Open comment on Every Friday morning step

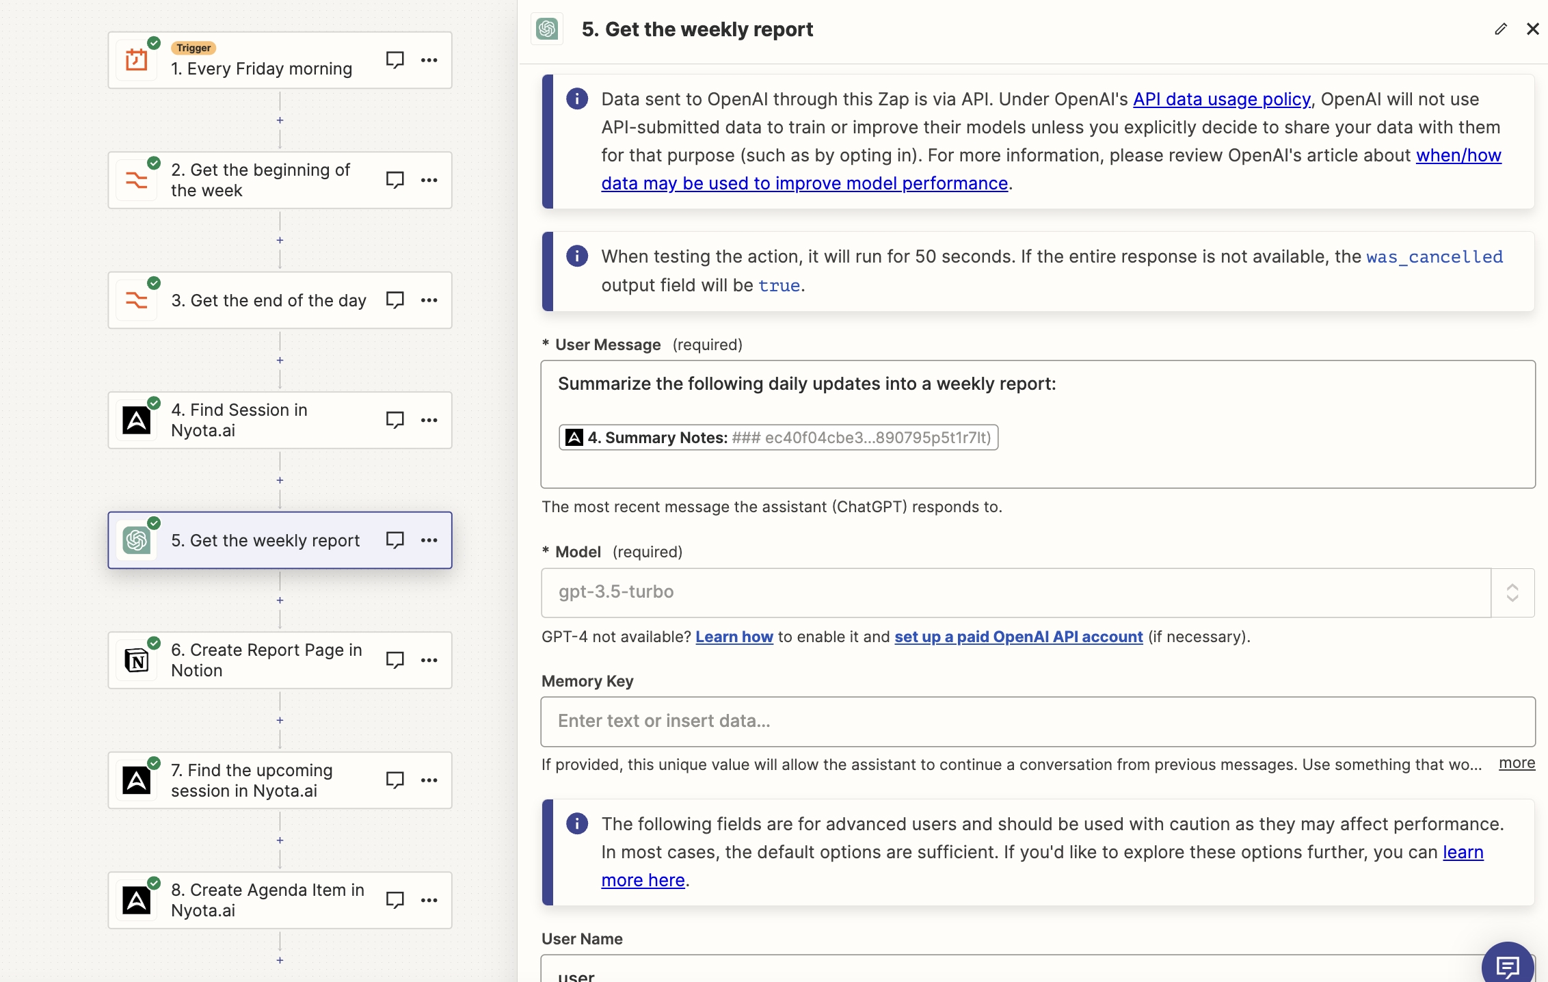[x=395, y=60]
